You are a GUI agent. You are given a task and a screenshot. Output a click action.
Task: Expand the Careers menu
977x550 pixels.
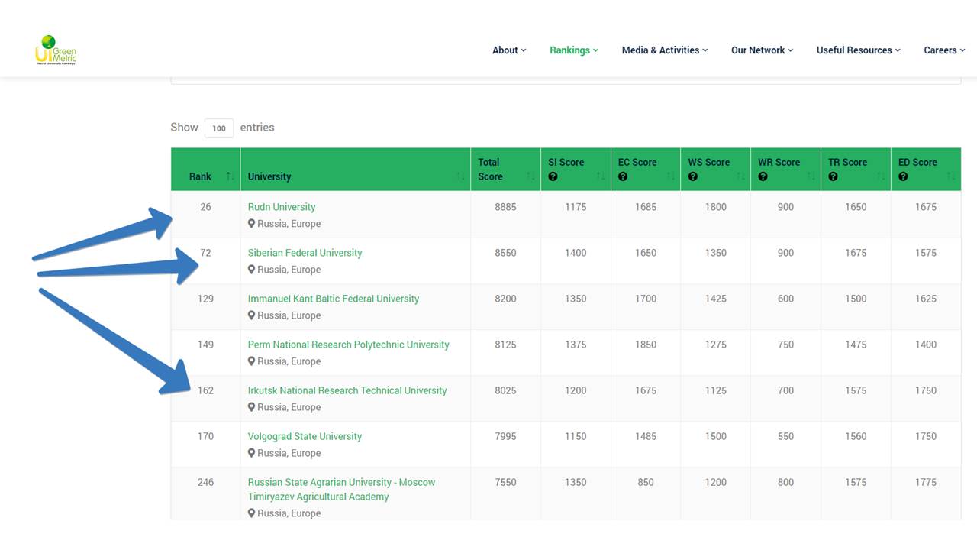coord(944,50)
